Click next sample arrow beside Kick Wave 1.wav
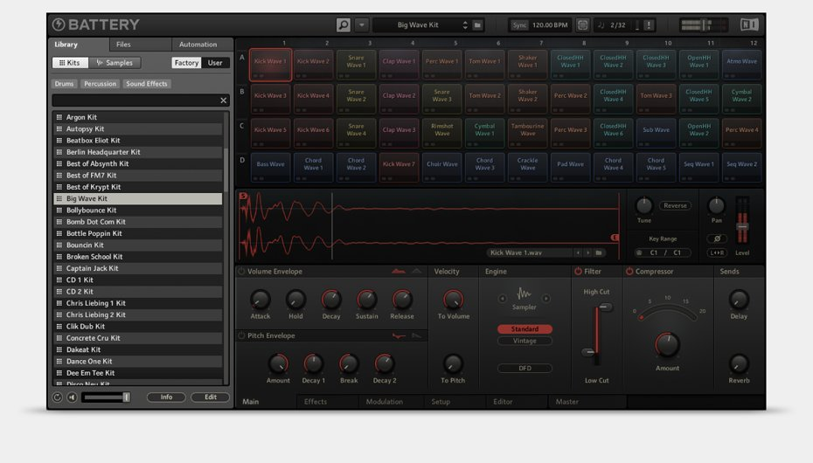Viewport: 813px width, 463px height. pos(587,252)
